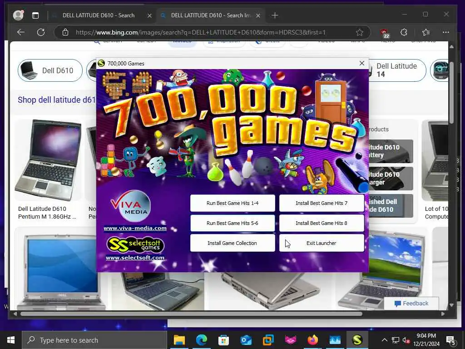Launch Run Best Game Hits 5-6
Image resolution: width=465 pixels, height=349 pixels.
(x=232, y=223)
